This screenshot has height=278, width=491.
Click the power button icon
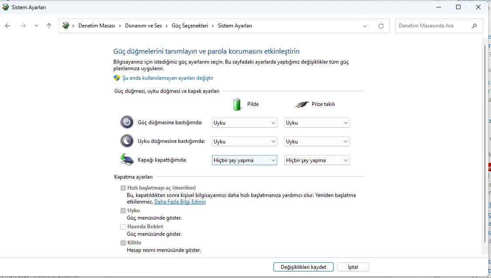coord(127,122)
